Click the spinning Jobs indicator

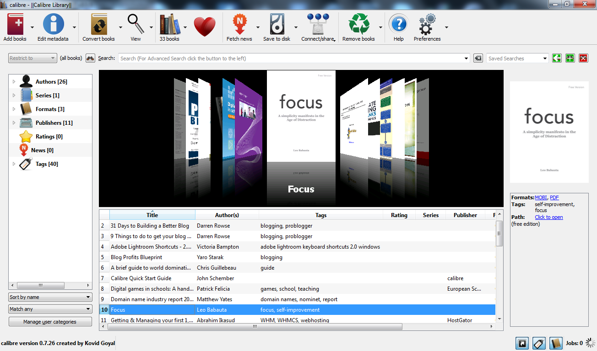(591, 343)
